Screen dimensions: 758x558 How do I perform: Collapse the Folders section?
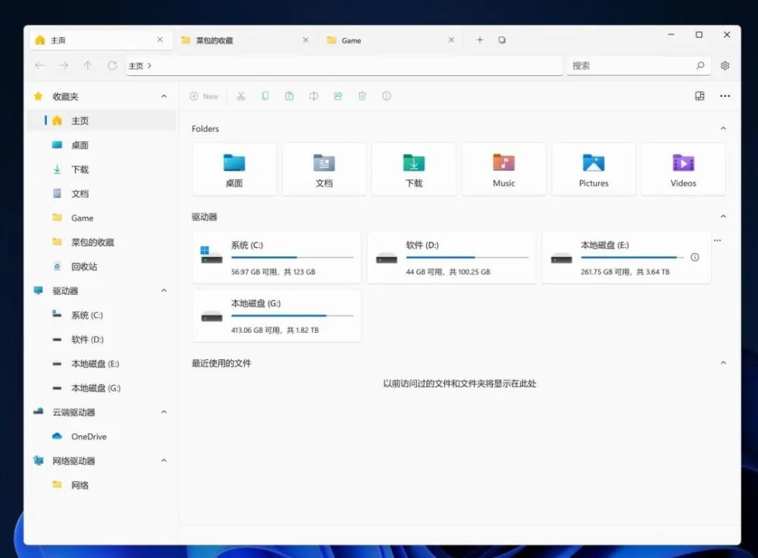[x=723, y=129]
